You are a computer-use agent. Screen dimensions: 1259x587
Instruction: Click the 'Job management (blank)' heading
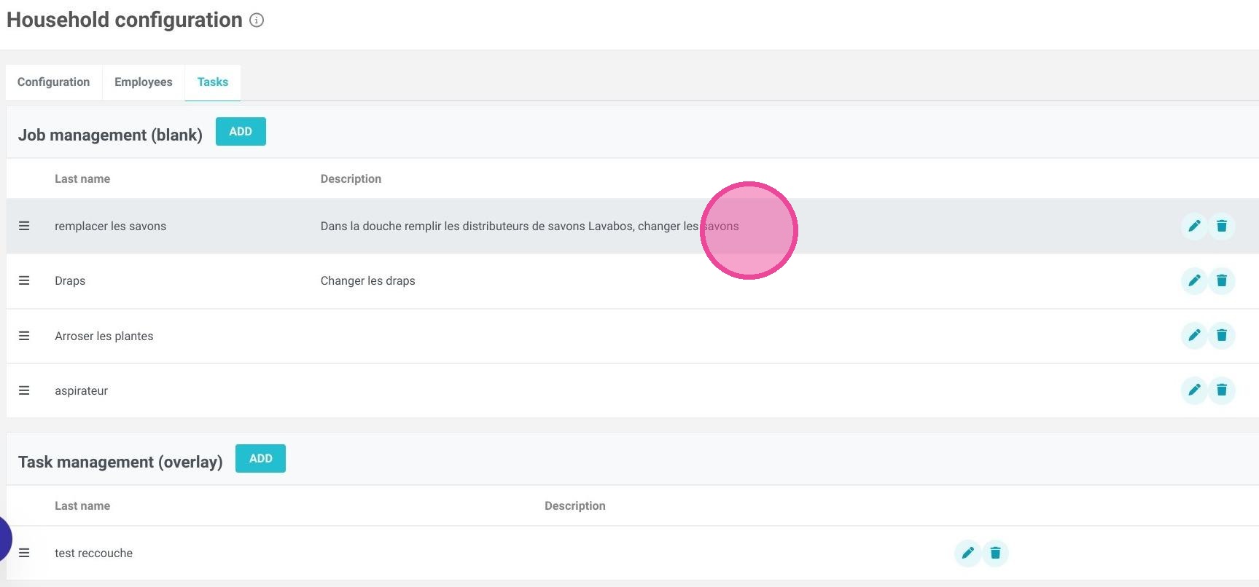[110, 135]
